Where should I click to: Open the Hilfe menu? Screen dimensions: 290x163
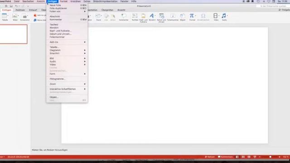[134, 1]
